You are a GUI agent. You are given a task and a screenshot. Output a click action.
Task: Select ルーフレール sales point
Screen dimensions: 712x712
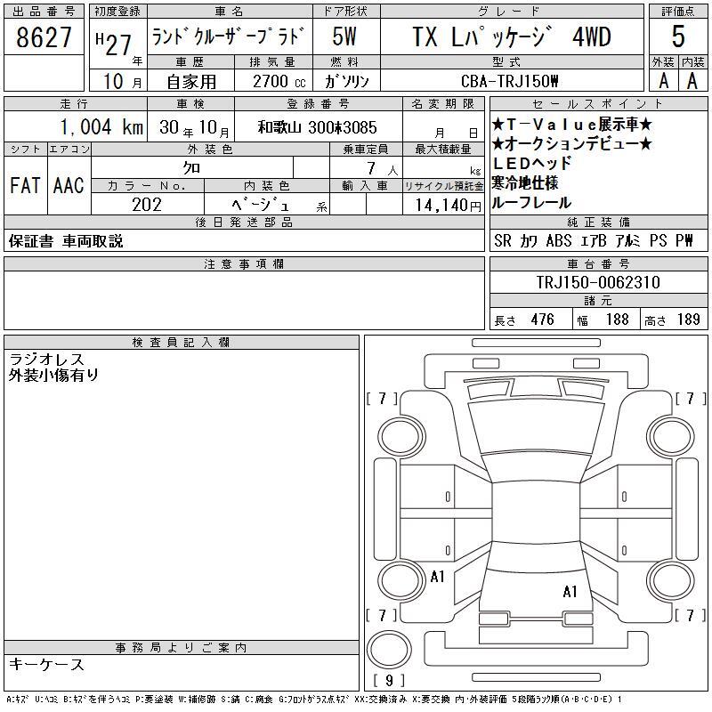531,203
